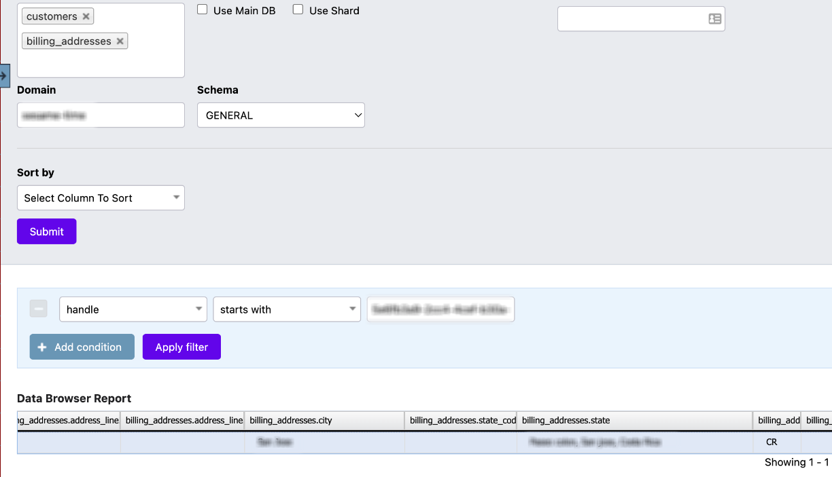Click the Apply filter button
Screen dimensions: 832x477
point(181,347)
